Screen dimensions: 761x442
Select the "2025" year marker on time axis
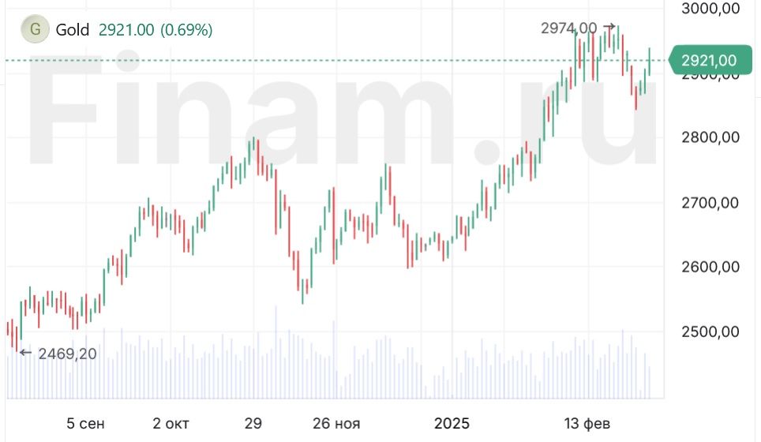point(452,424)
